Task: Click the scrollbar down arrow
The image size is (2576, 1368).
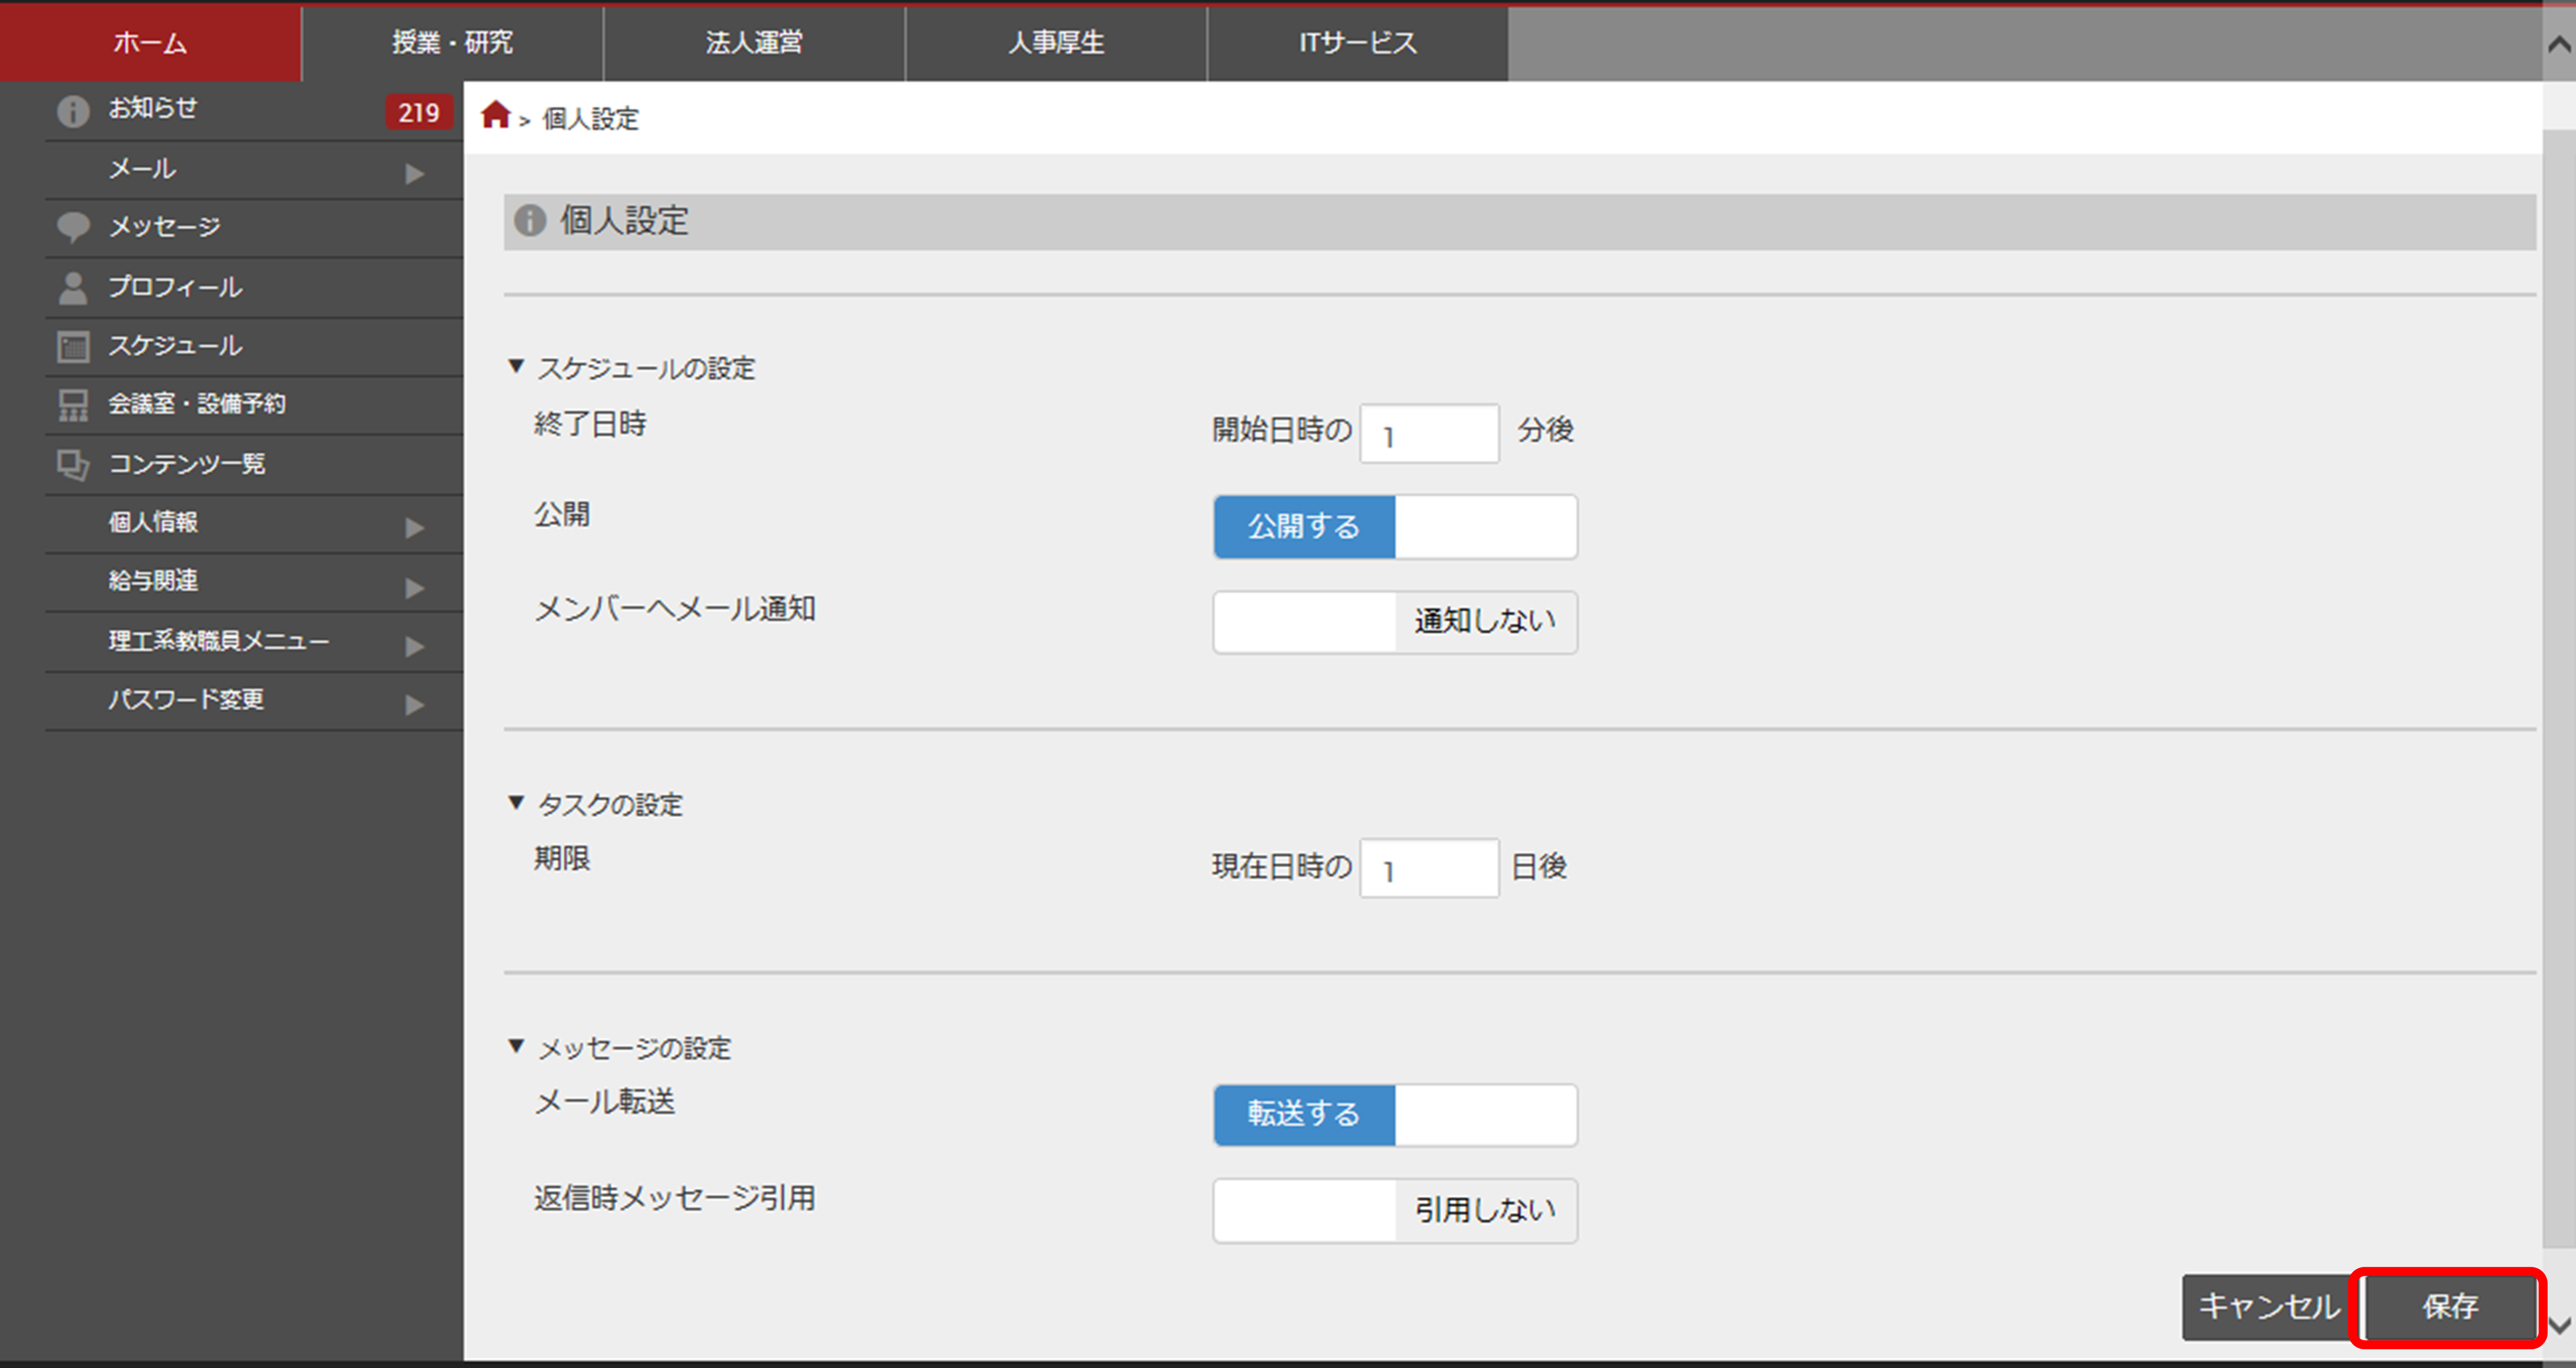Action: point(2560,1326)
